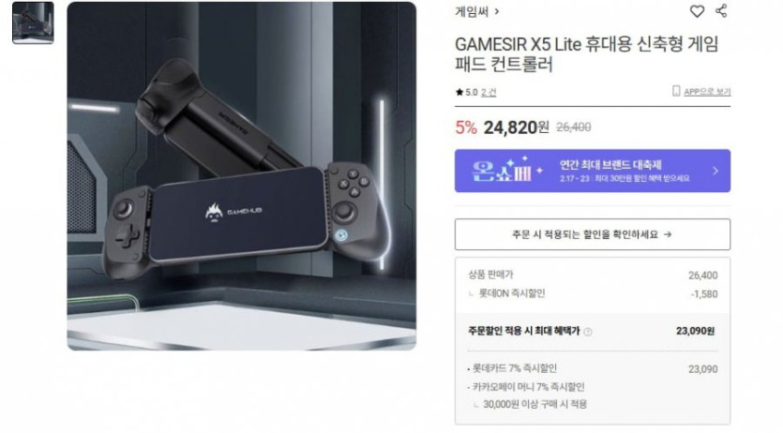Open the 2건 reviews link
The image size is (783, 433).
pos(489,92)
